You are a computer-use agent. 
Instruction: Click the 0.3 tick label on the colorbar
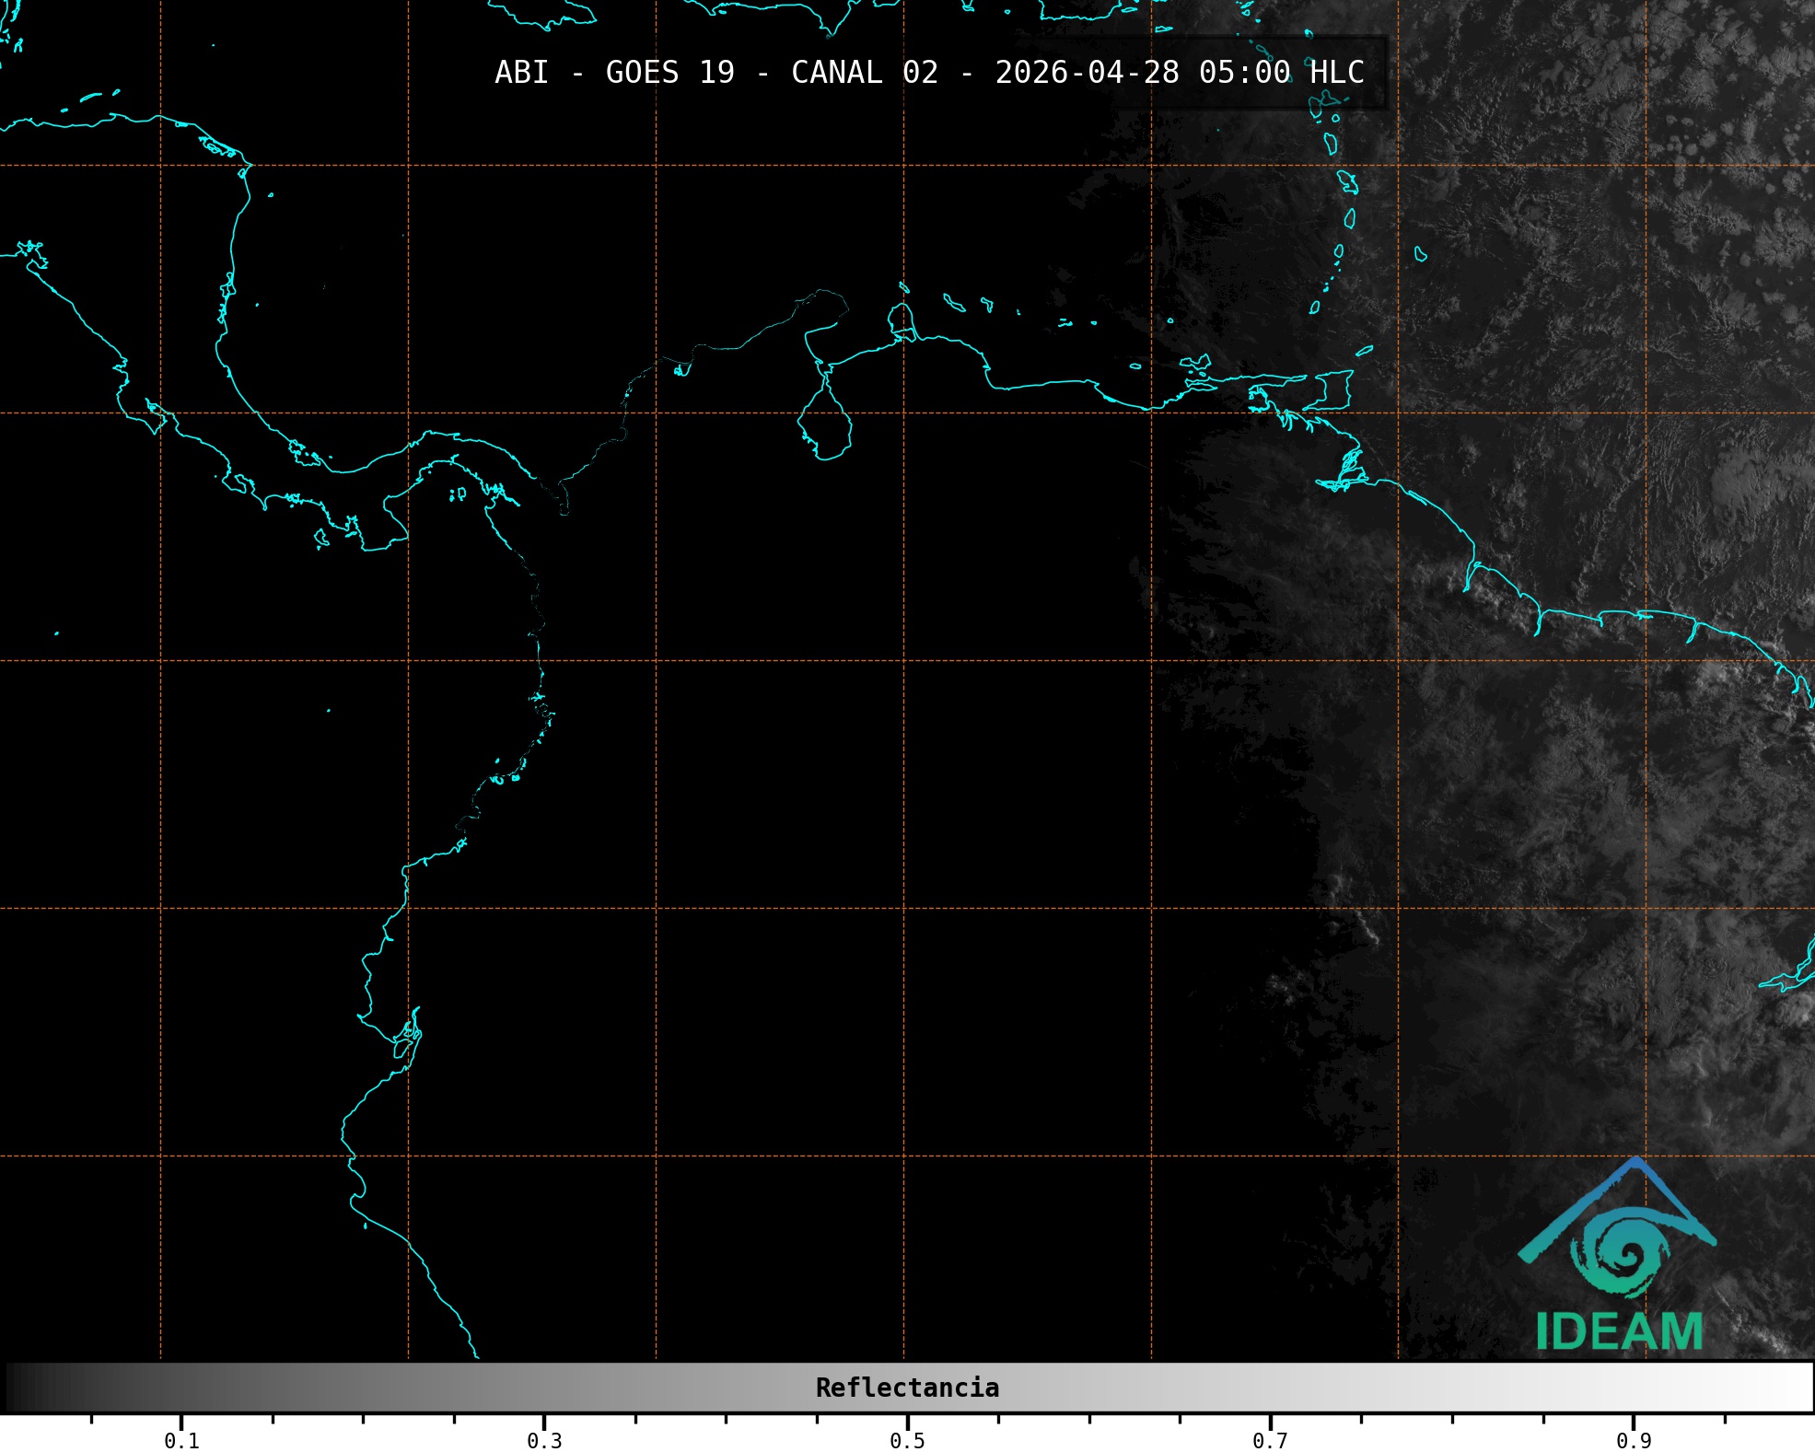(544, 1440)
